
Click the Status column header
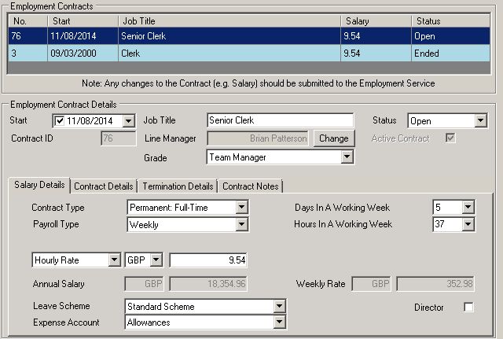pos(450,21)
